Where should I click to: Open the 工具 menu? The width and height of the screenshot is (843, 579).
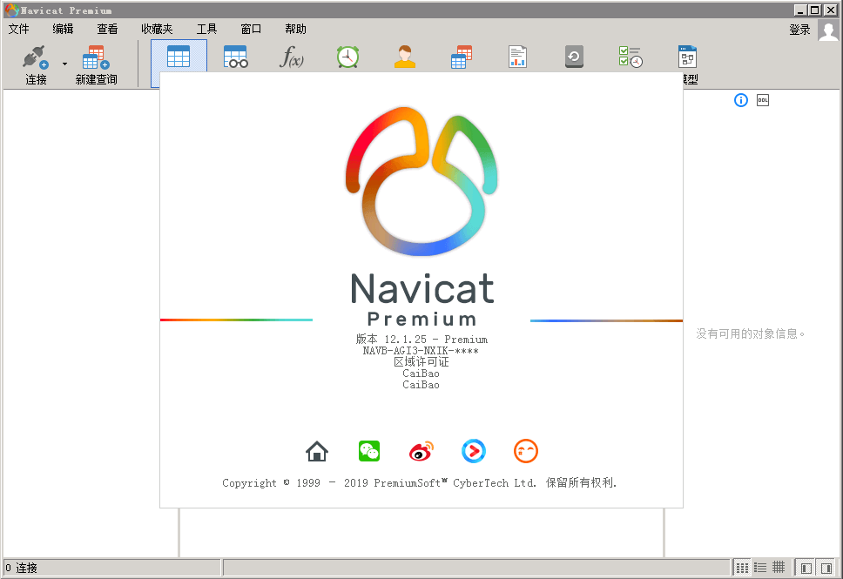[206, 29]
